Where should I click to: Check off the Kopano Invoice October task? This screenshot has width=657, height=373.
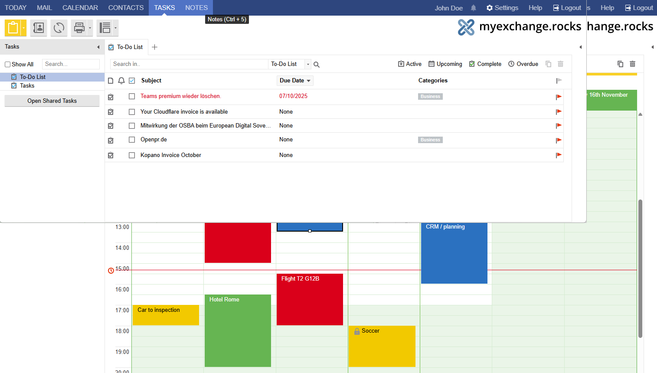[132, 155]
